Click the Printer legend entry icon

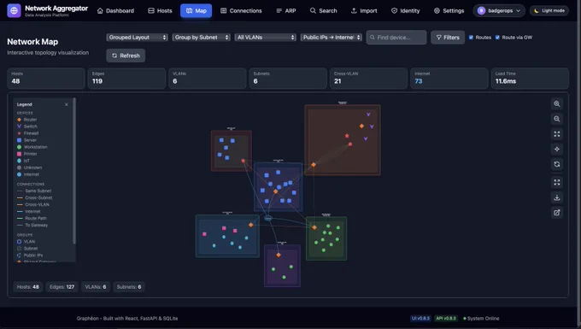coord(20,154)
